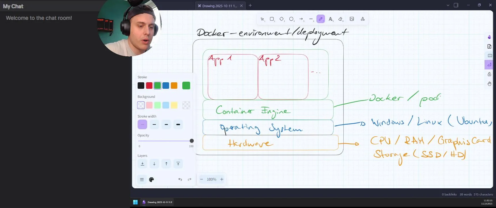Open the current background color picker
The height and width of the screenshot is (208, 496).
(x=186, y=105)
